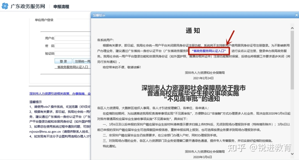Image resolution: width=299 pixels, height=160 pixels.
Task: Click the 温馨提示 heading on left page
Action: (x=36, y=102)
